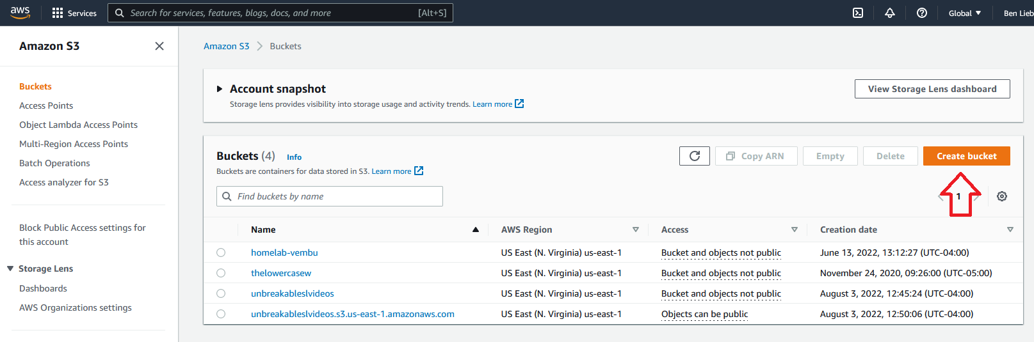Open the notifications bell
Screen dimensions: 1034x342
click(x=890, y=13)
